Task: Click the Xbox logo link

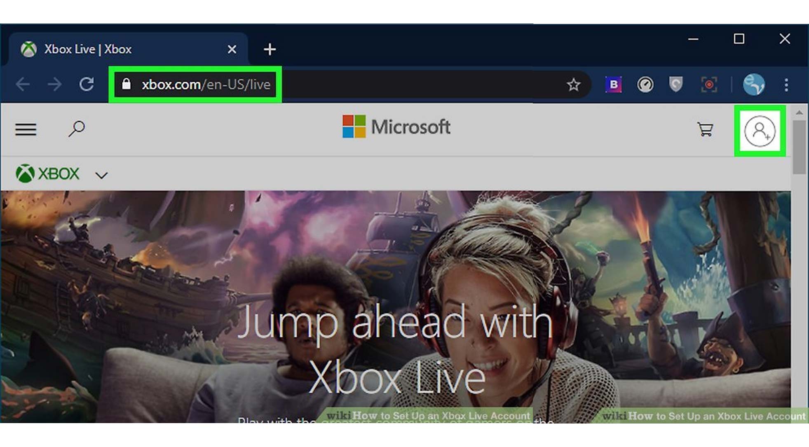Action: [x=47, y=173]
